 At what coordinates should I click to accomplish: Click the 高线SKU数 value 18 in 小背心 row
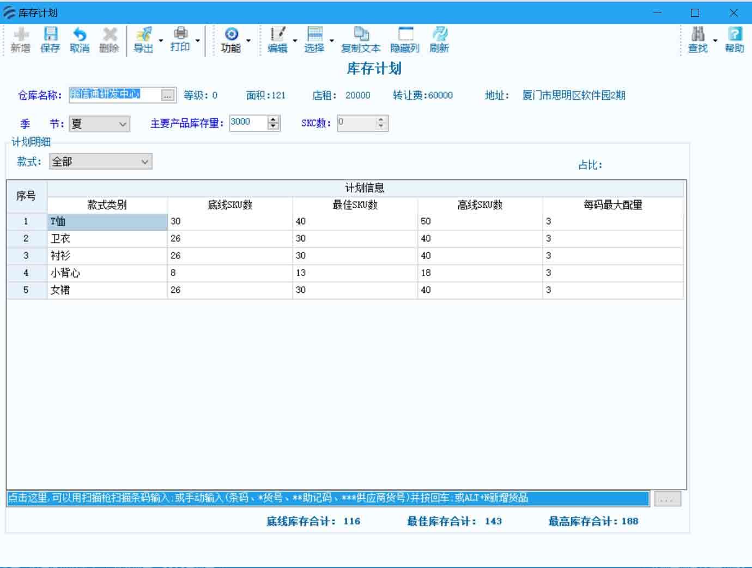click(x=480, y=273)
